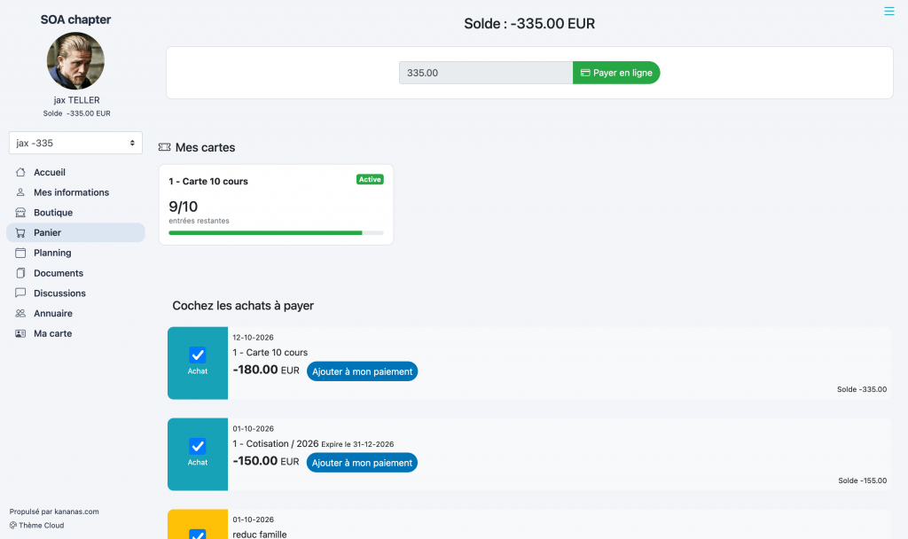The width and height of the screenshot is (908, 539).
Task: Click the ticket icon beside Mes cartes
Action: 164,147
